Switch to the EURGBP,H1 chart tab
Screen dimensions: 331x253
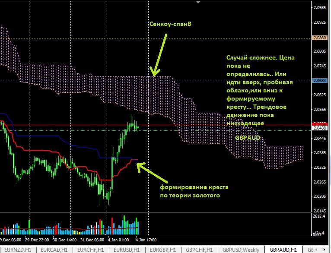[163, 250]
